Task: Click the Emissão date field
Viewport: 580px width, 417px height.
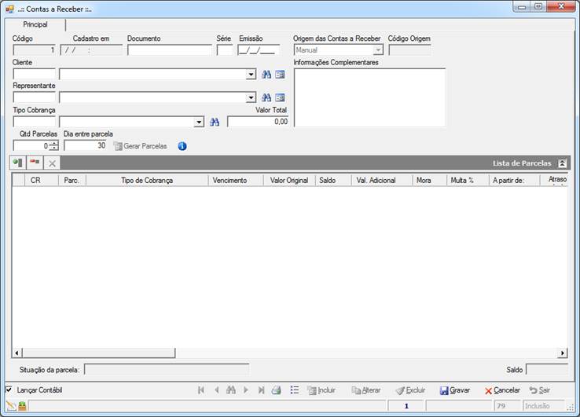Action: pos(259,50)
